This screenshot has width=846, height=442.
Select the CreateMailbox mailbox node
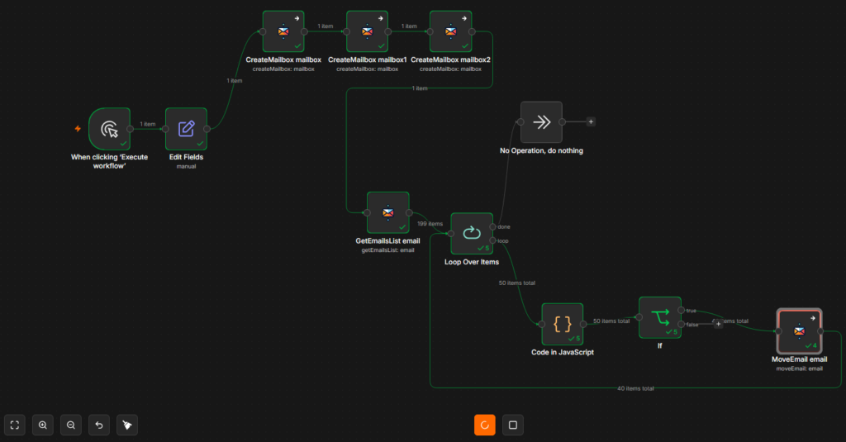[x=283, y=31]
